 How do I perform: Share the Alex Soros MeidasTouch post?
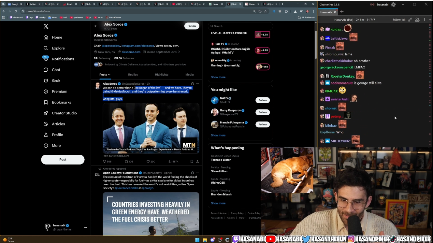pos(197,162)
